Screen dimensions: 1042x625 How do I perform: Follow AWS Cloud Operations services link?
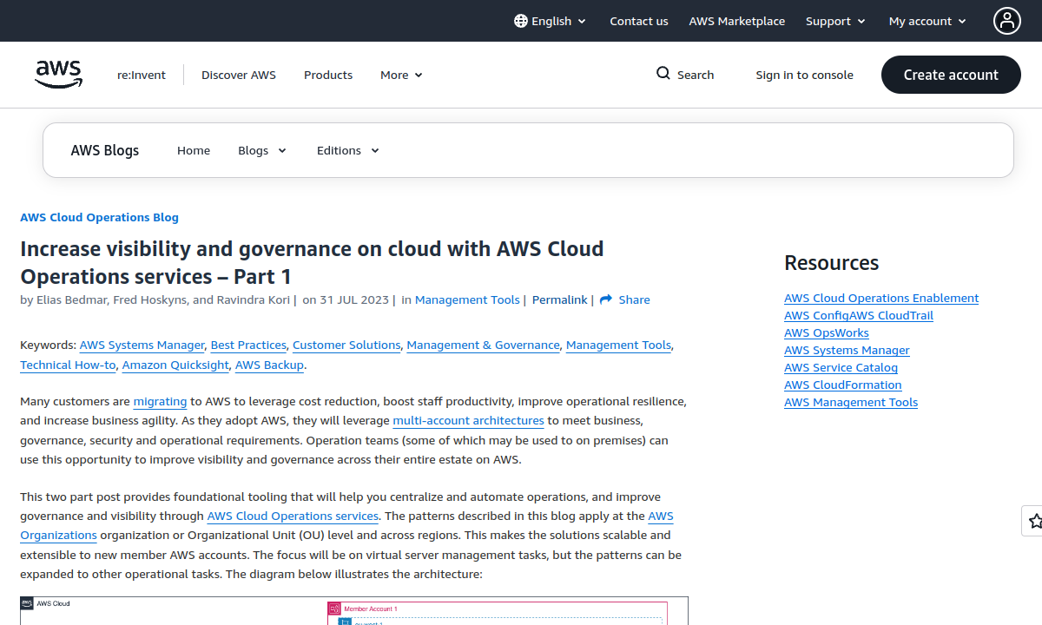click(x=293, y=516)
